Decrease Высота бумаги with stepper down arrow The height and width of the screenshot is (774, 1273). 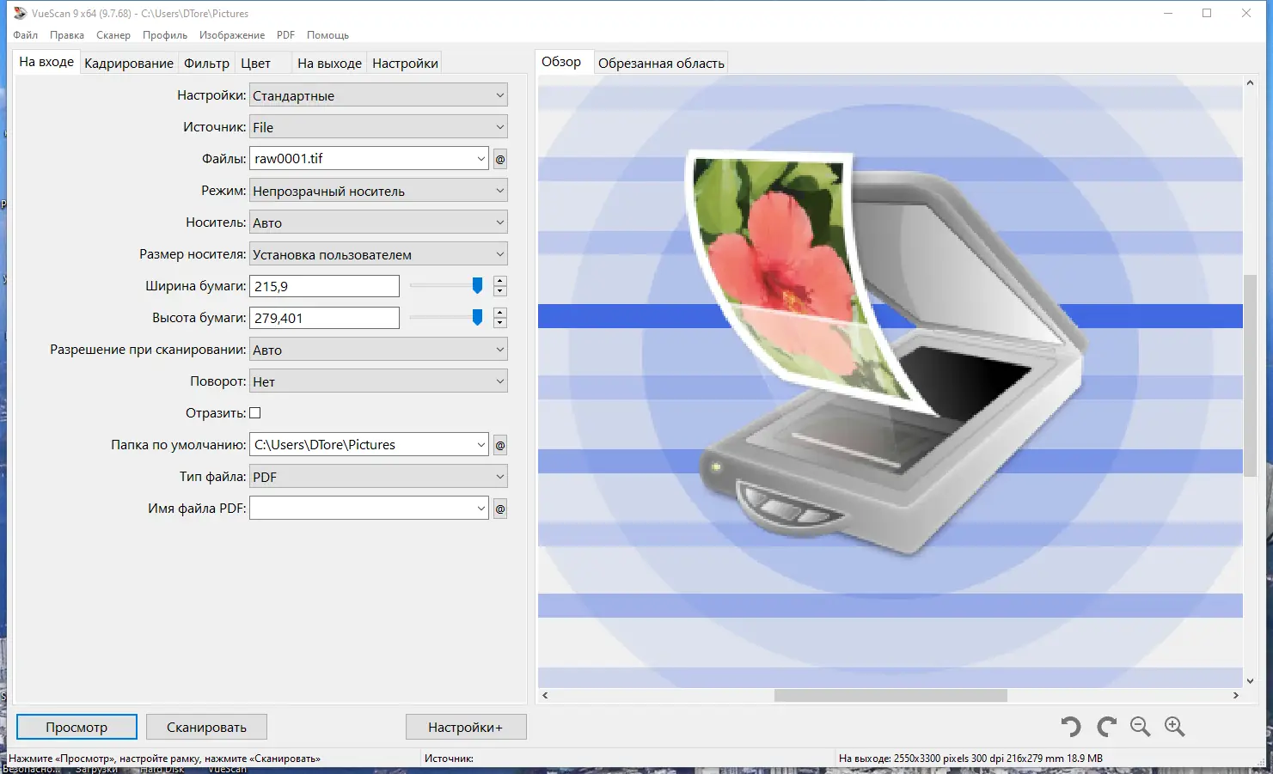pyautogui.click(x=500, y=323)
